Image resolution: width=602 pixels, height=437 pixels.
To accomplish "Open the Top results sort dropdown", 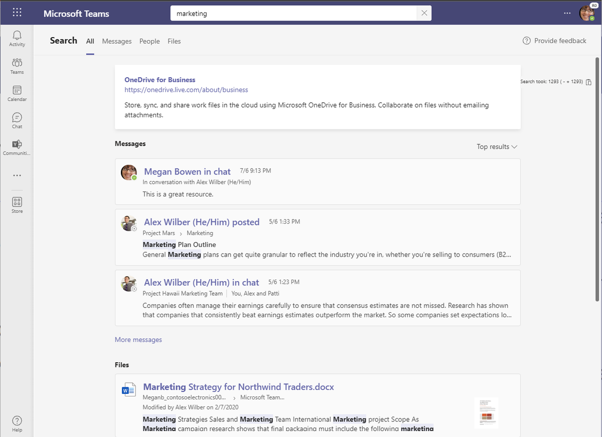I will click(x=497, y=146).
